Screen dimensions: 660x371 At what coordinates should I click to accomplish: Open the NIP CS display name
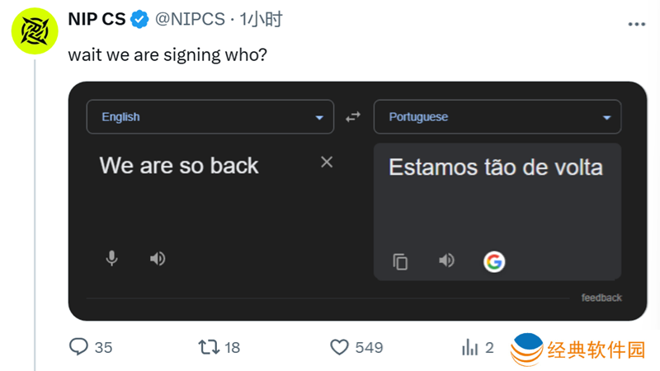click(96, 20)
